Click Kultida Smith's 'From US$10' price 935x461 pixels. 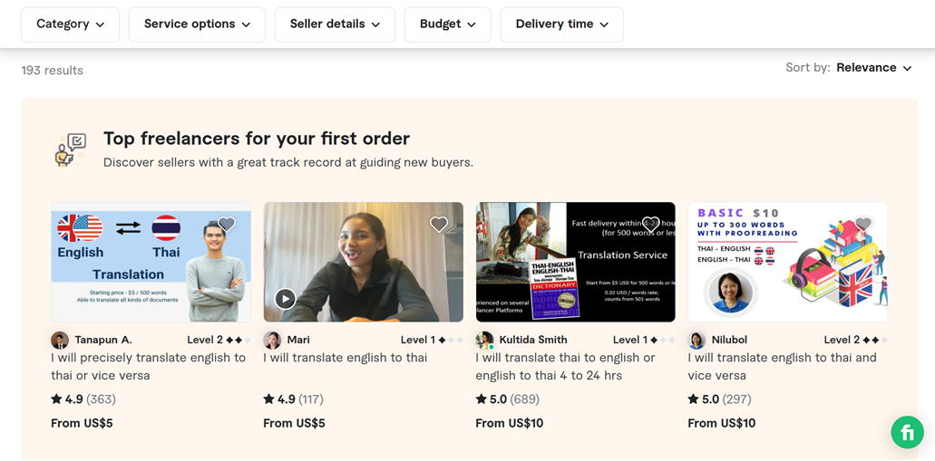click(510, 424)
